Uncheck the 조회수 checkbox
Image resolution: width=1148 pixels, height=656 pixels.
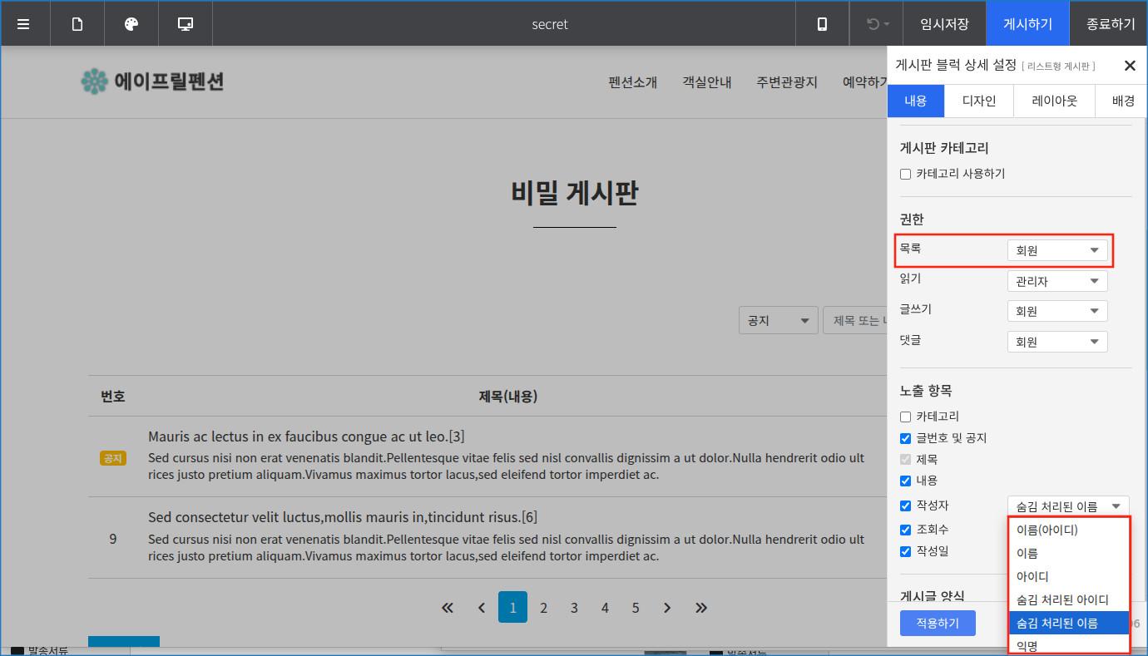click(x=906, y=530)
